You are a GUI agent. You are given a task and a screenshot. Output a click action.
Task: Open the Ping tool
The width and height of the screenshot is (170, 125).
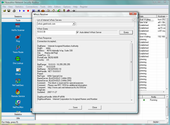pos(18,39)
